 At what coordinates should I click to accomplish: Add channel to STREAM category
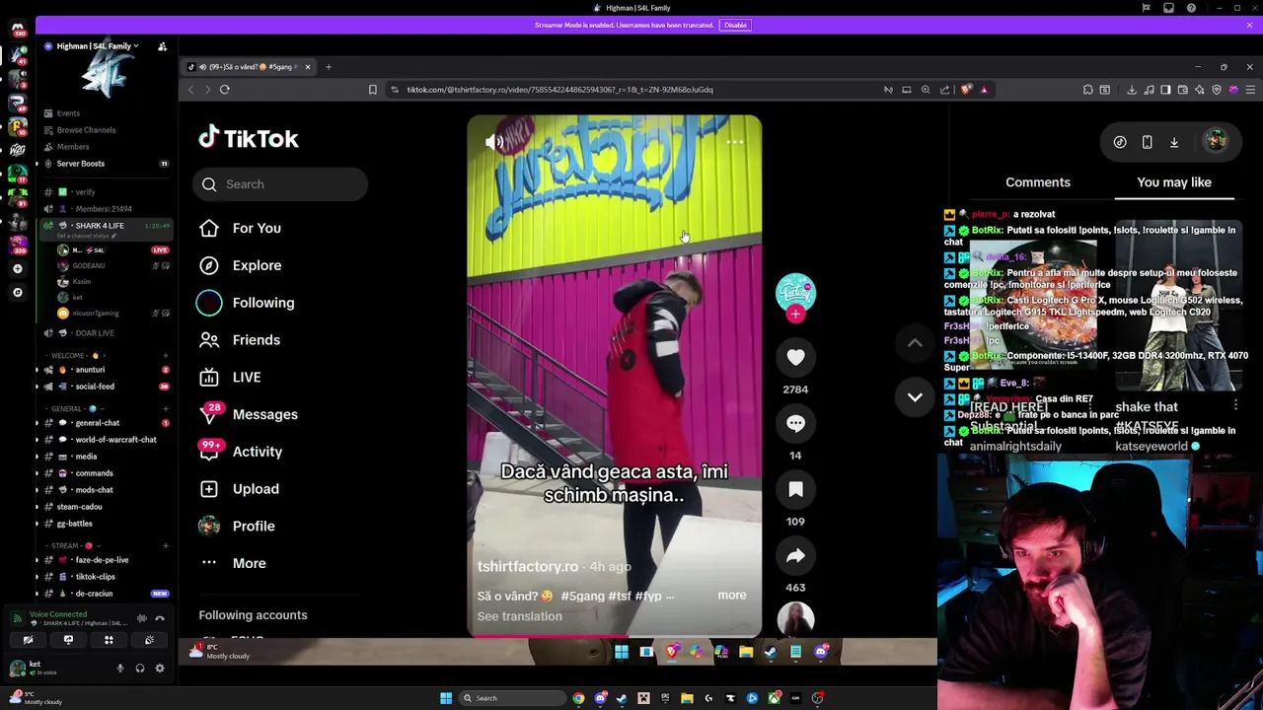[166, 545]
